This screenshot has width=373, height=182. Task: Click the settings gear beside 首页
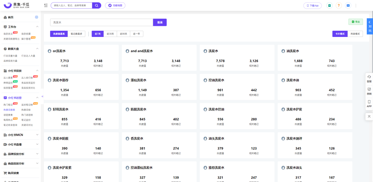coord(36,17)
